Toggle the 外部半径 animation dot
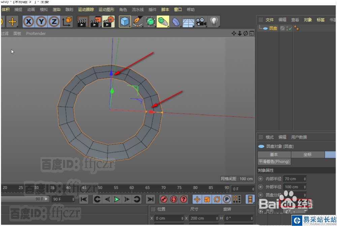This screenshot has height=226, width=337. (261, 187)
